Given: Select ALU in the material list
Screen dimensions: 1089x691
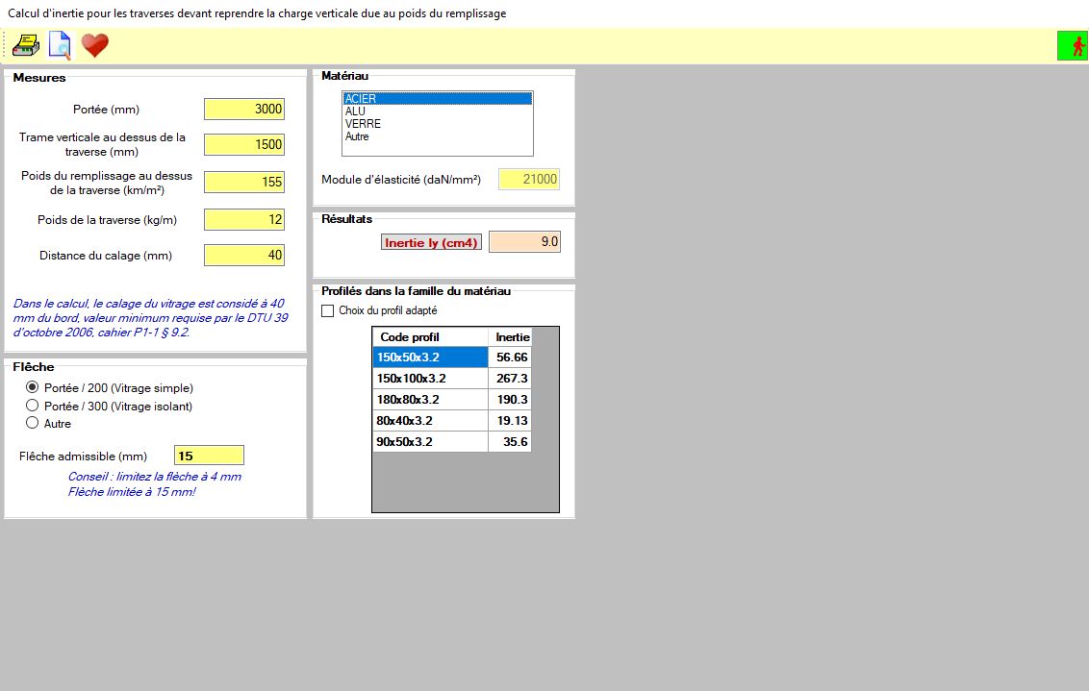Looking at the screenshot, I should coord(356,111).
